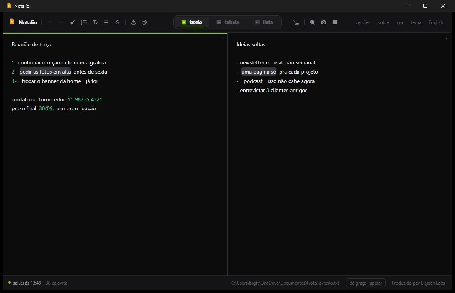Viewport: 455px width, 293px height.
Task: Click the deadline date 30/09
Action: click(x=46, y=108)
